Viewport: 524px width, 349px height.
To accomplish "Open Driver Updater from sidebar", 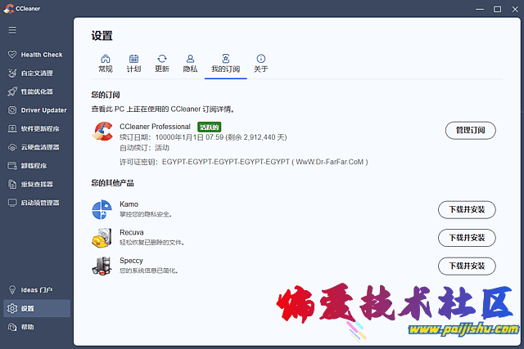I will [37, 110].
